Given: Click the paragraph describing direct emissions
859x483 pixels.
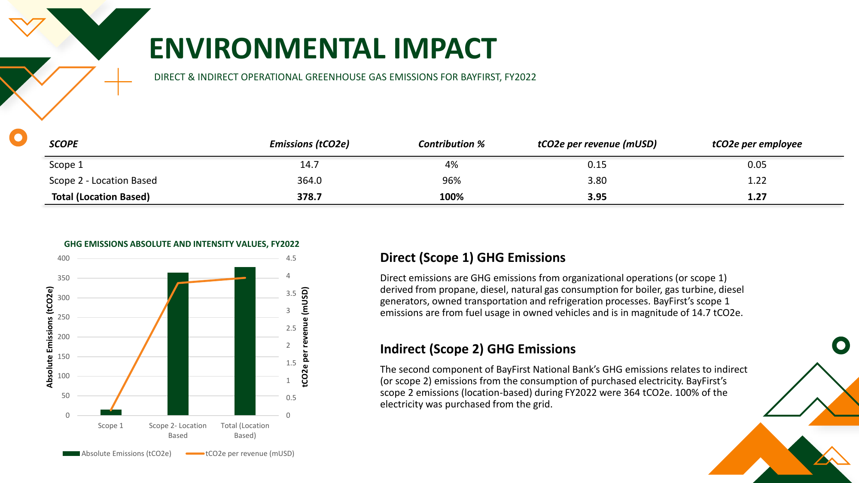Looking at the screenshot, I should click(x=562, y=295).
